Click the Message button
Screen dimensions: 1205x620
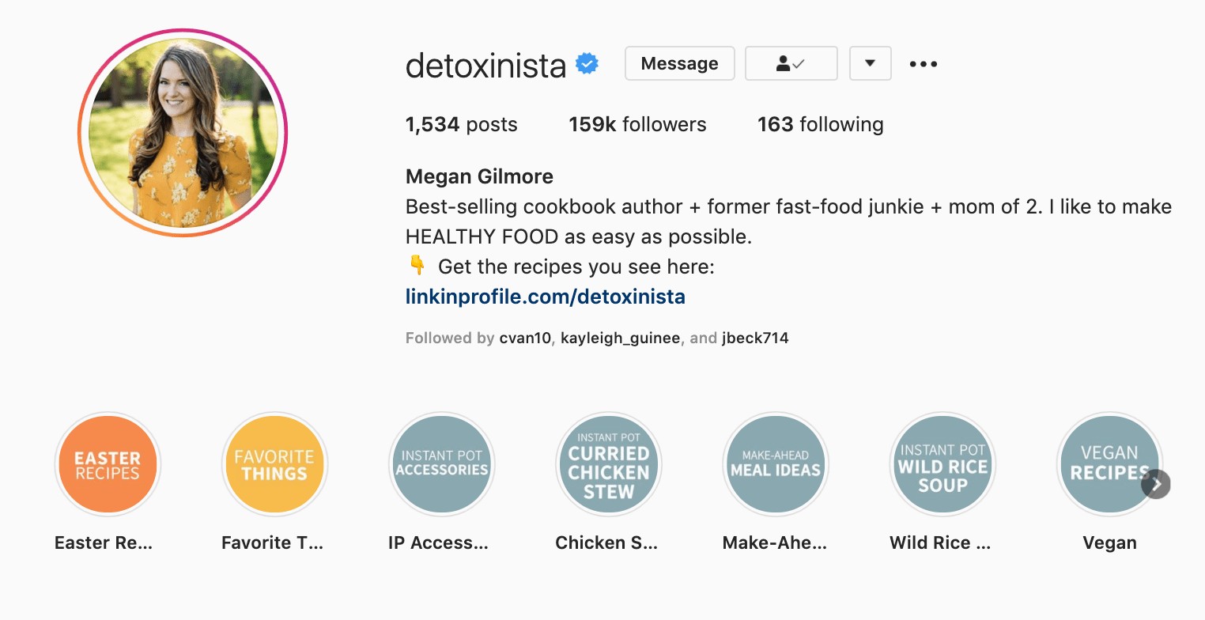[679, 64]
